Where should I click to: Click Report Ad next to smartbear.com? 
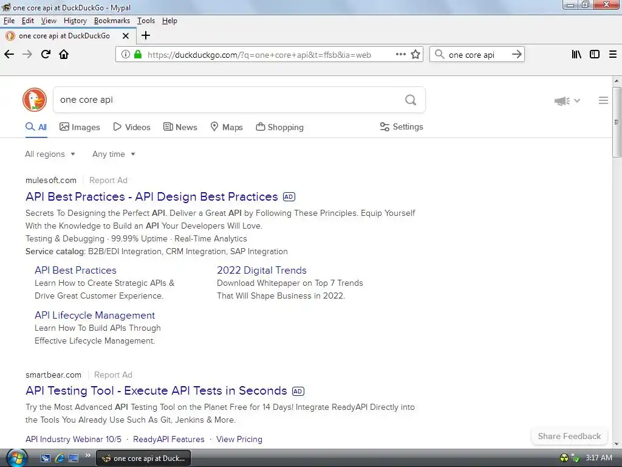[113, 375]
